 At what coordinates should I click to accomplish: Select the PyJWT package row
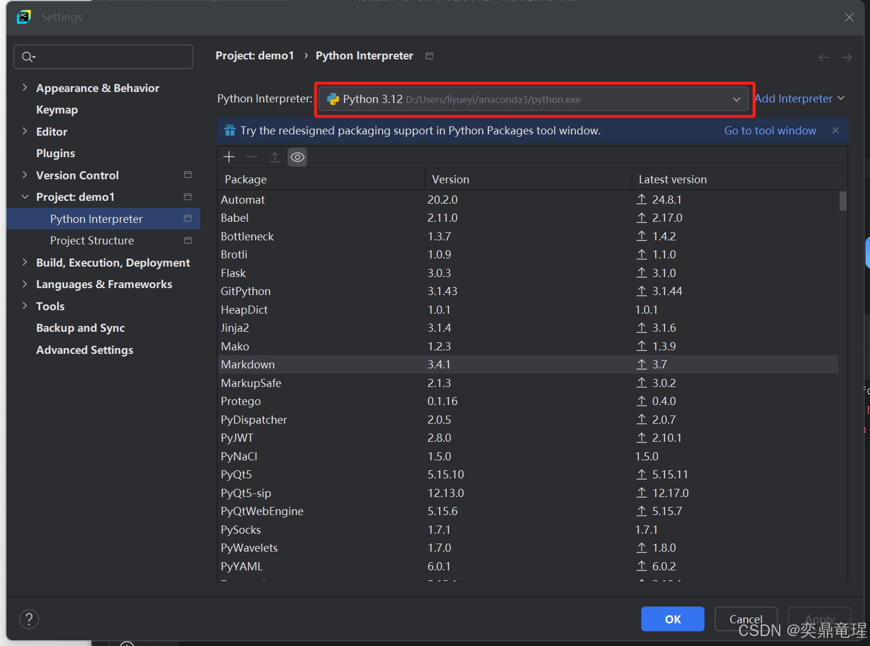pyautogui.click(x=528, y=438)
